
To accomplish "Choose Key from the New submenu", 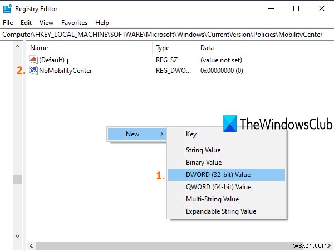I will coord(227,134).
